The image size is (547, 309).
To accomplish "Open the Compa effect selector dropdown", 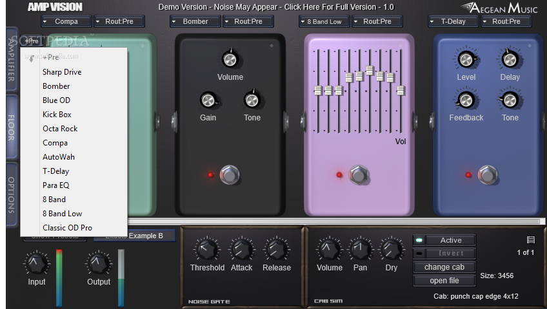I will click(x=66, y=22).
